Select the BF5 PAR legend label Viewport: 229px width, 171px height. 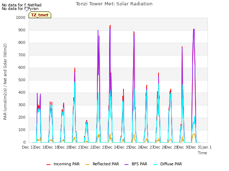pyautogui.click(x=139, y=164)
